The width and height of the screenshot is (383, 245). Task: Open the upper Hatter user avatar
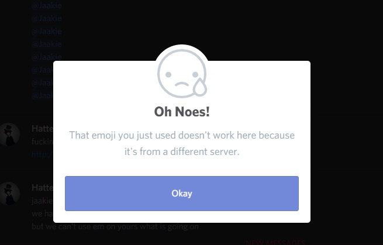(9, 134)
